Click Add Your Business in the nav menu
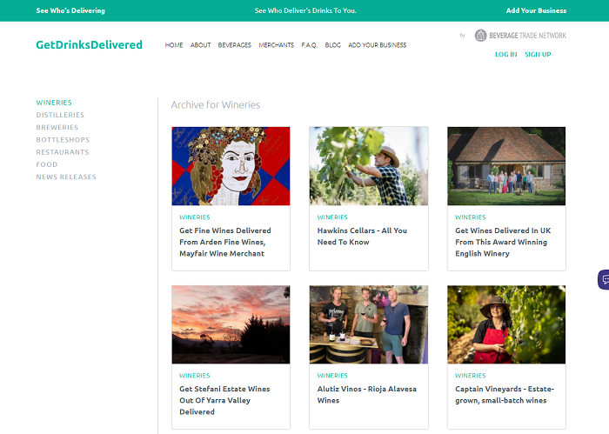 [377, 45]
